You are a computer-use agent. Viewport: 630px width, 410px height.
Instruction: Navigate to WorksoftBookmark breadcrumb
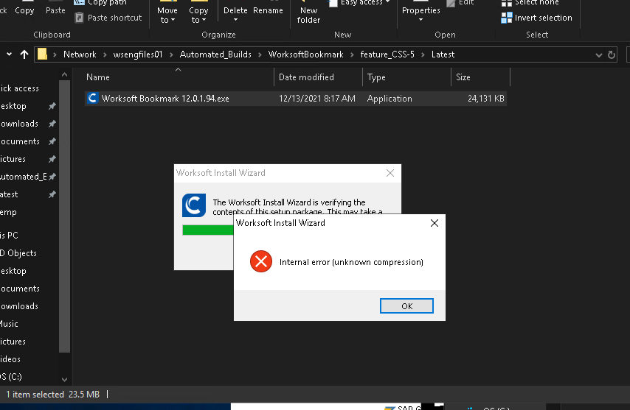click(x=305, y=54)
